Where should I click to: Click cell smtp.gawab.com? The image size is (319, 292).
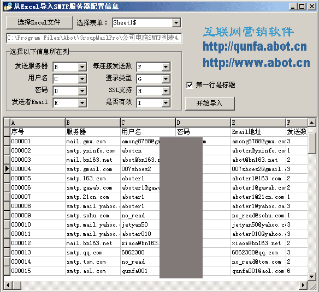click(x=93, y=188)
